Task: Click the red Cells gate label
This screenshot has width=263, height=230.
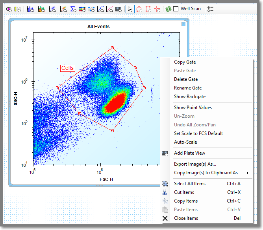Action: click(67, 68)
